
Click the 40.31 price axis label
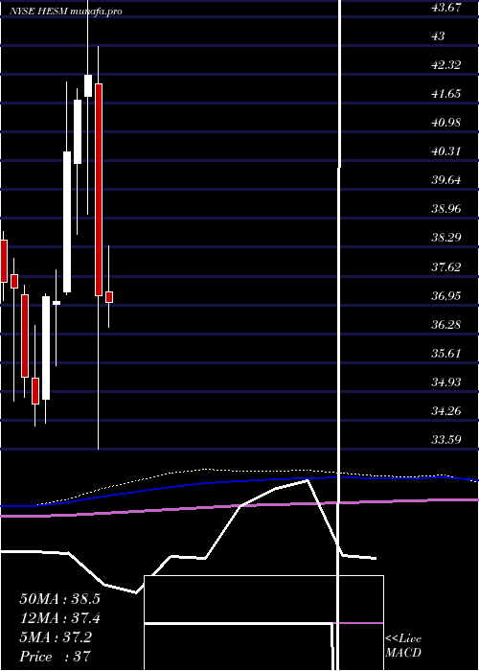pos(446,151)
